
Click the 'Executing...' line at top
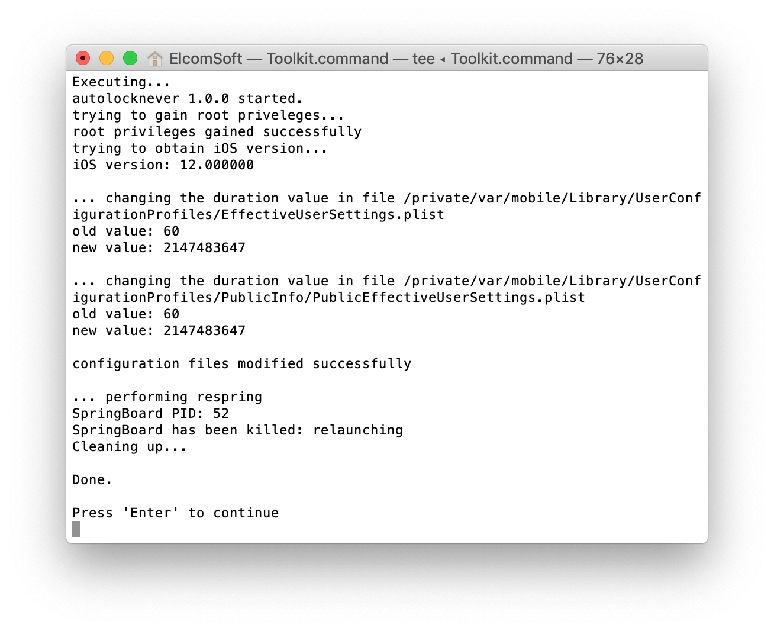pyautogui.click(x=121, y=82)
